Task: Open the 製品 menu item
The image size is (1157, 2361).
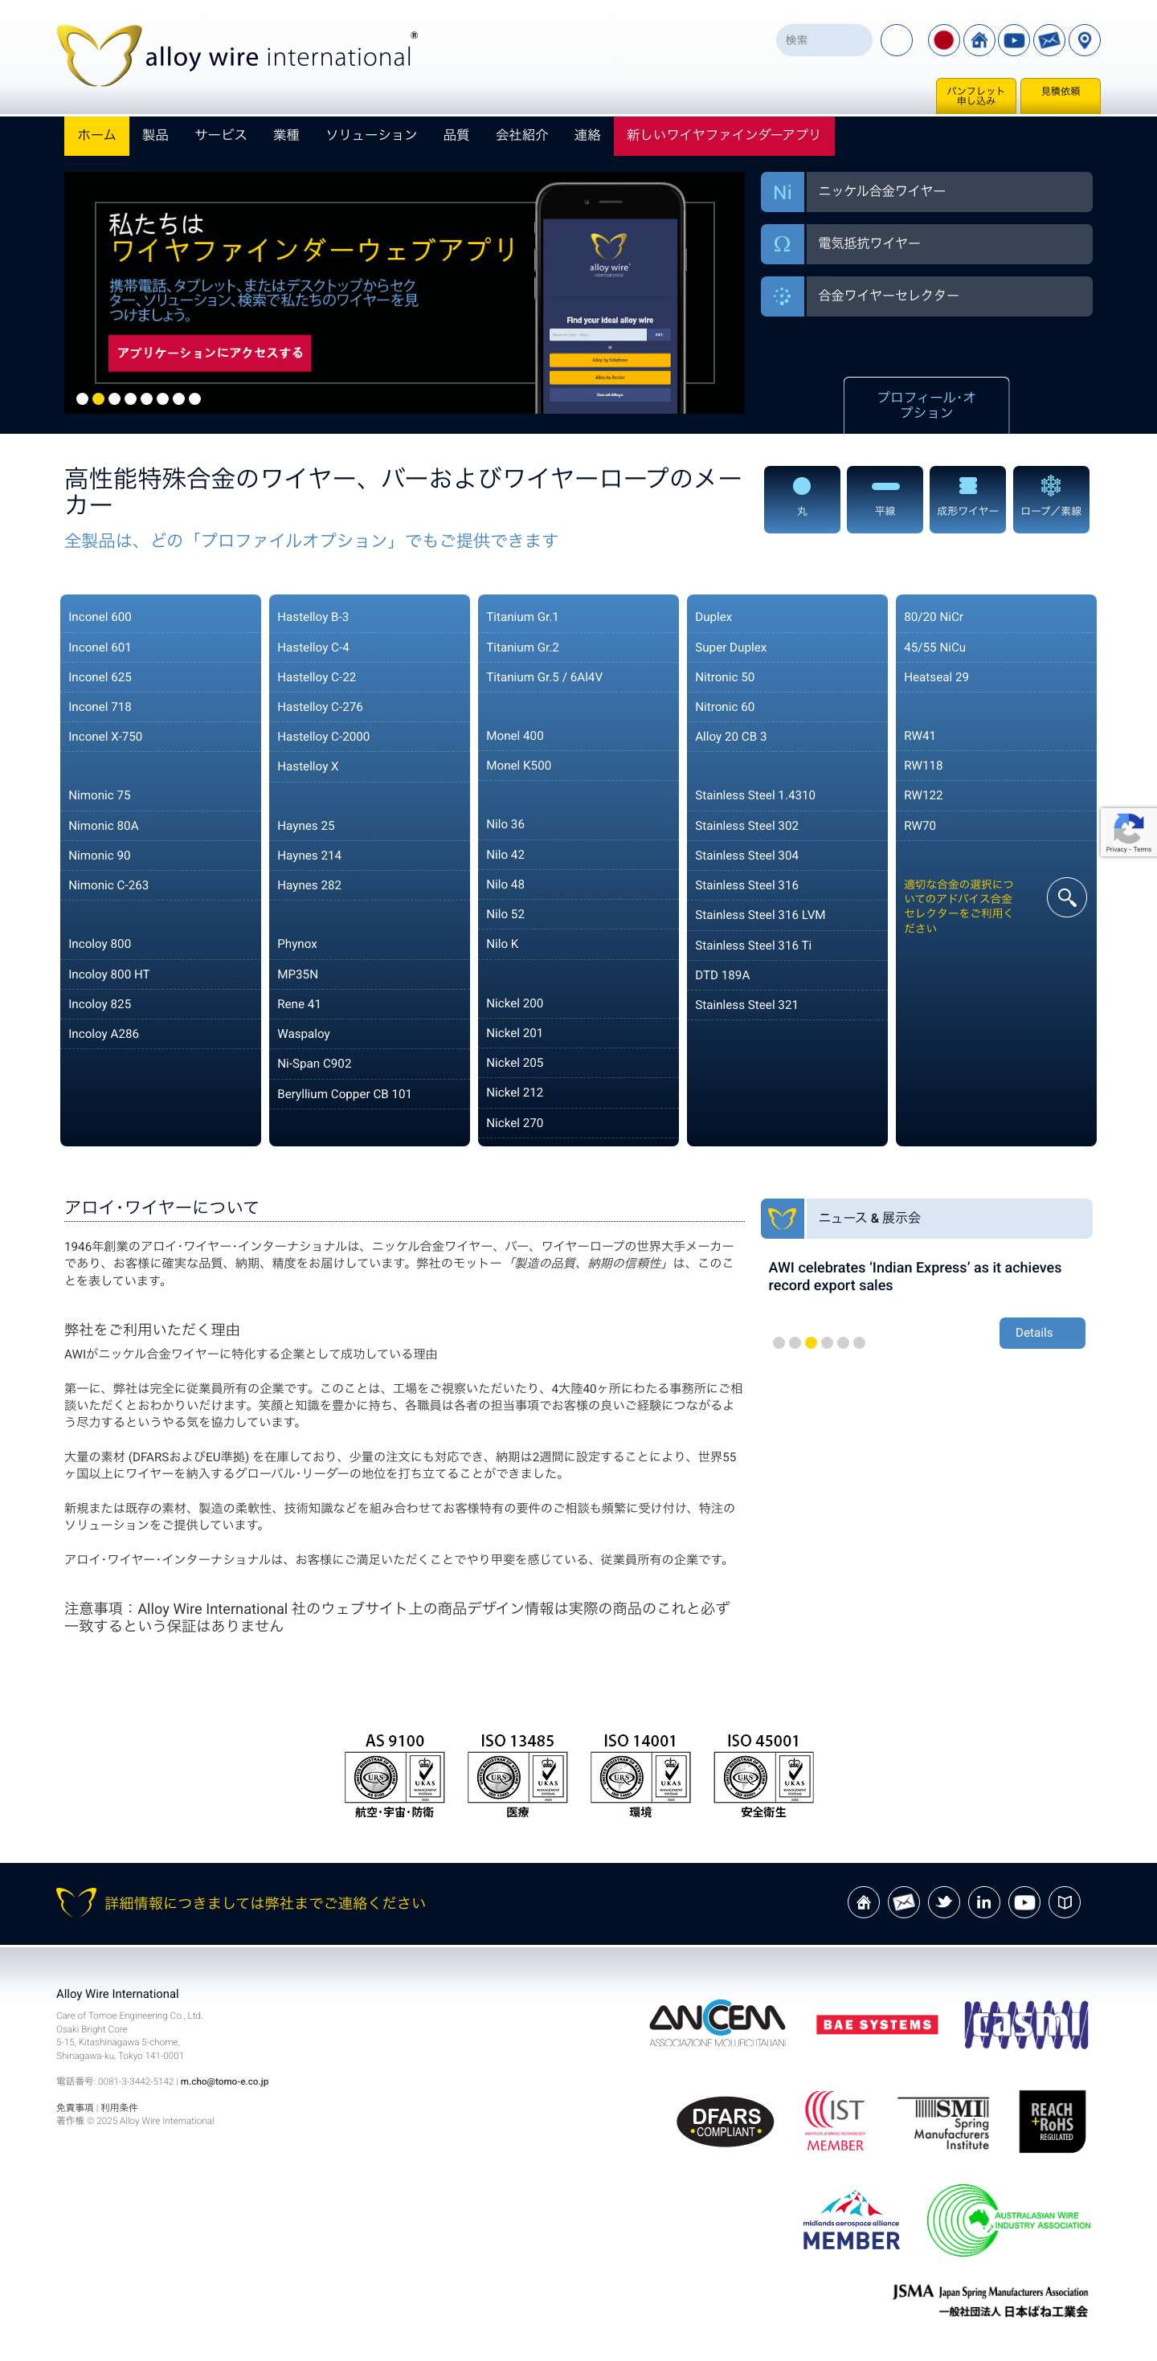Action: tap(155, 136)
